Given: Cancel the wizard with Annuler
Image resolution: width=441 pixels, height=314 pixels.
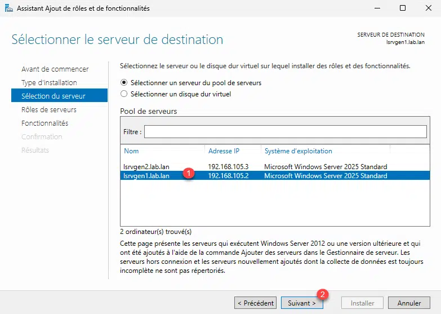Looking at the screenshot, I should click(x=409, y=303).
